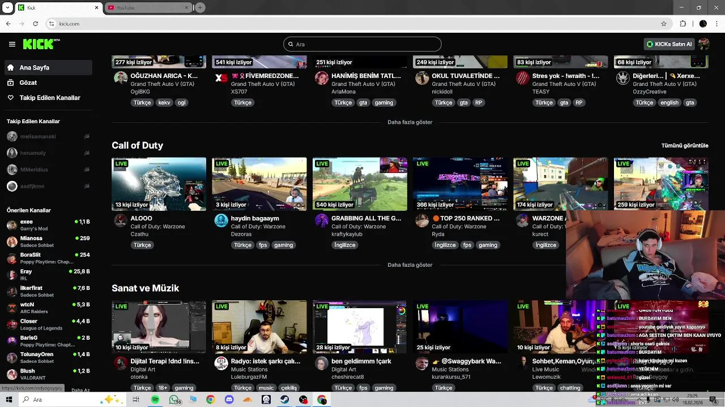The height and width of the screenshot is (407, 725).
Task: Open the Dijital Terapi stream thumbnail
Action: 159,327
